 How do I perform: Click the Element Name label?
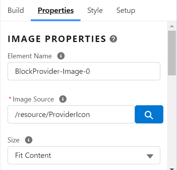click(x=30, y=56)
